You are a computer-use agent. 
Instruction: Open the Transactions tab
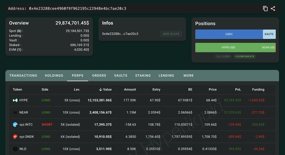click(23, 75)
